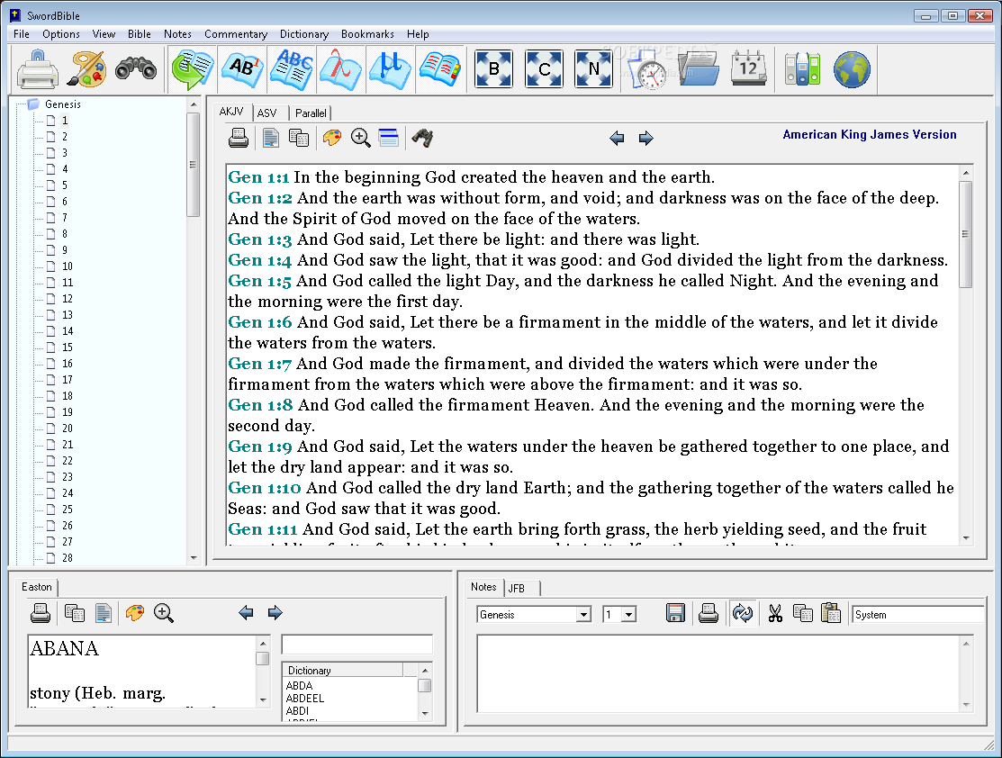This screenshot has width=1002, height=758.
Task: Go back with Bible pane left arrow
Action: coord(617,138)
